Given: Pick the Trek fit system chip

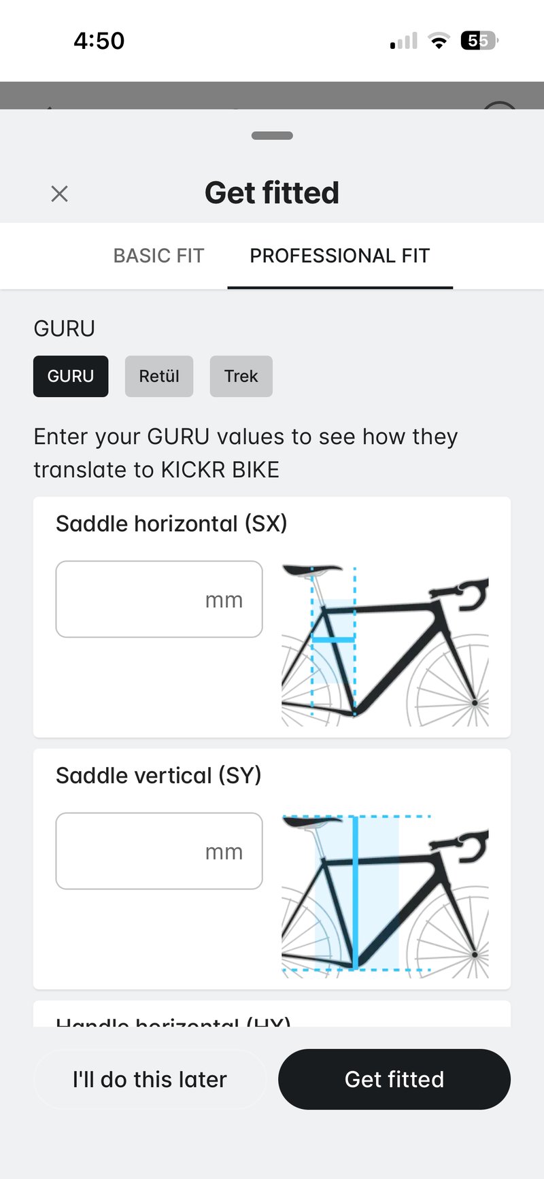Looking at the screenshot, I should tap(241, 376).
